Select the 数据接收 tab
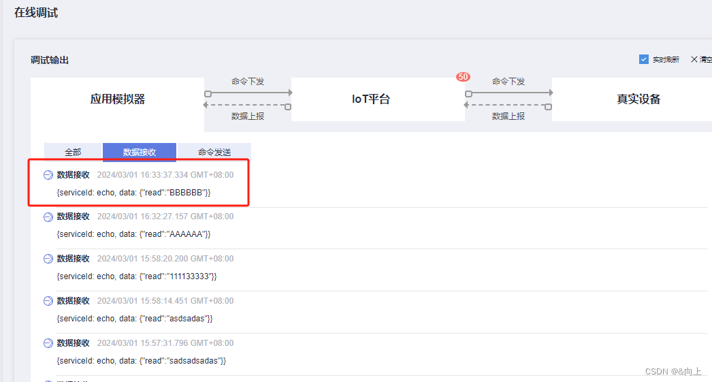Image resolution: width=712 pixels, height=382 pixels. click(140, 152)
